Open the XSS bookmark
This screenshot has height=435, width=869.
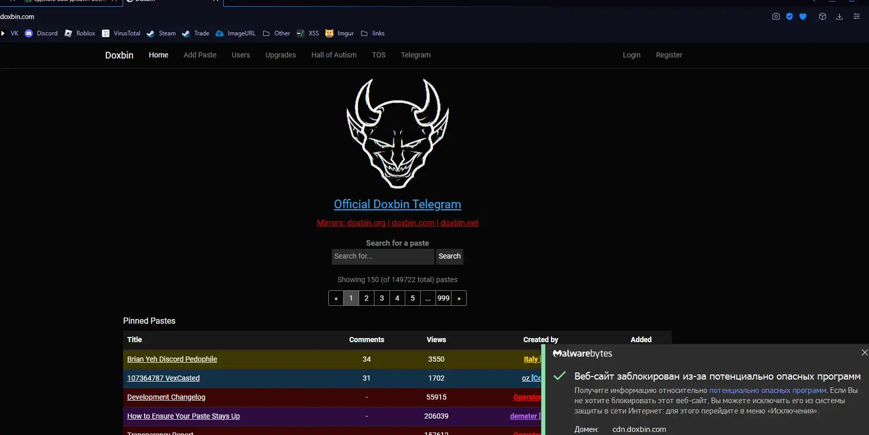[308, 33]
